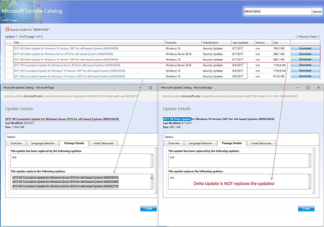324x227 pixels.
Task: Select Install Resources tab in right window
Action: coord(261,143)
